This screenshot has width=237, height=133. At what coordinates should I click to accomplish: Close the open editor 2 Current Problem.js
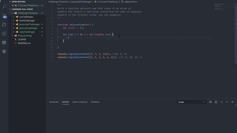(x=13, y=6)
